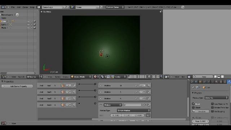
Task: Remove the Motion actuator named A
Action: tap(149, 99)
